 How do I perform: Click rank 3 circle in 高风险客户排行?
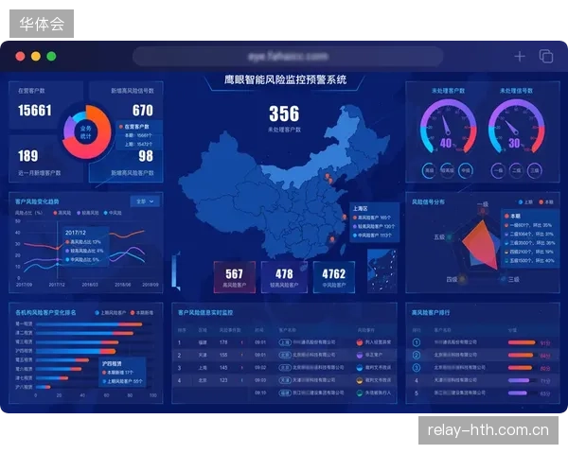(x=417, y=368)
